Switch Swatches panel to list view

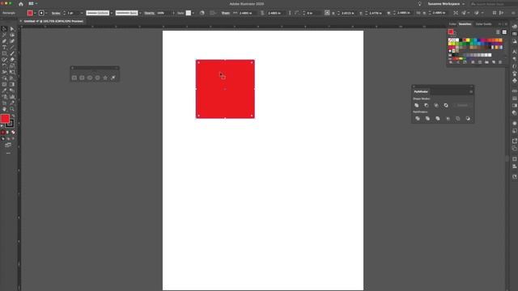(498, 32)
